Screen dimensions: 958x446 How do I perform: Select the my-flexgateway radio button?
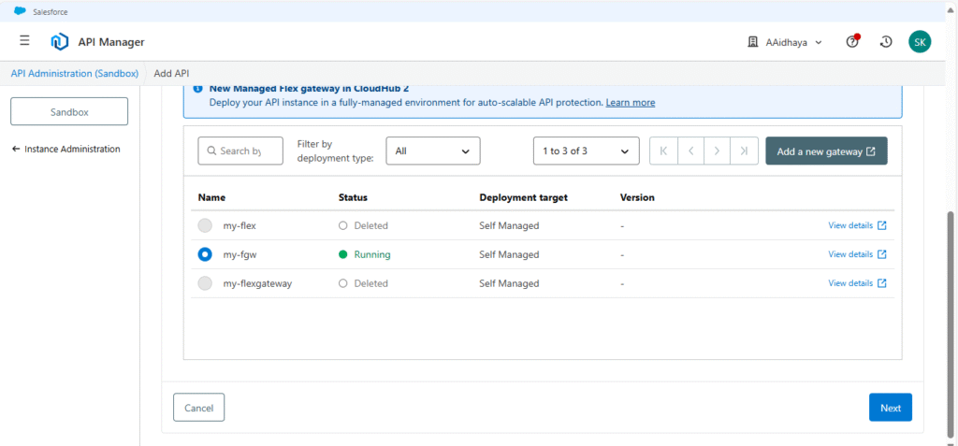coord(205,283)
